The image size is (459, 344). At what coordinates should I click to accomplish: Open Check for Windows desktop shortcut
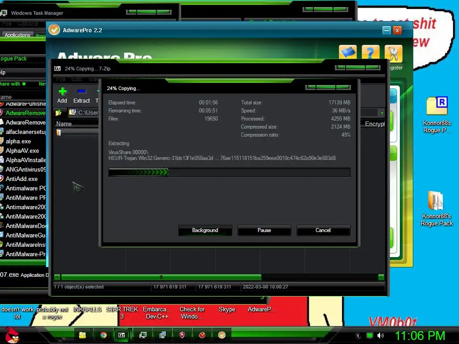pyautogui.click(x=192, y=313)
